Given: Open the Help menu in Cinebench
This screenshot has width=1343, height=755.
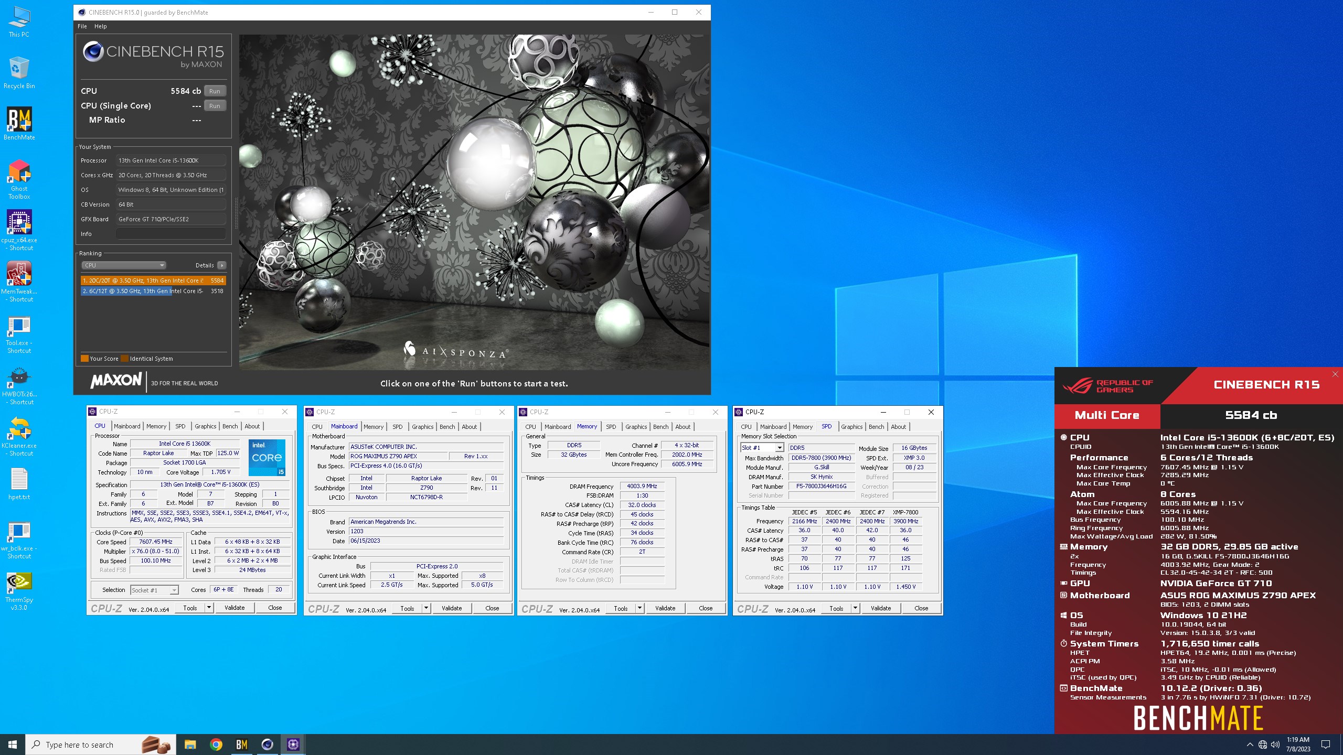Looking at the screenshot, I should point(100,26).
